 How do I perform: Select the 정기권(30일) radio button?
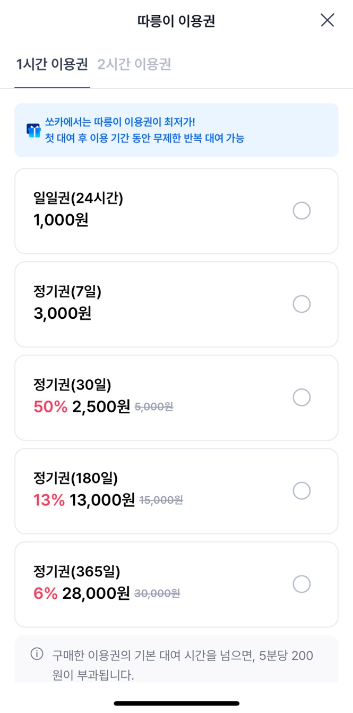(302, 397)
